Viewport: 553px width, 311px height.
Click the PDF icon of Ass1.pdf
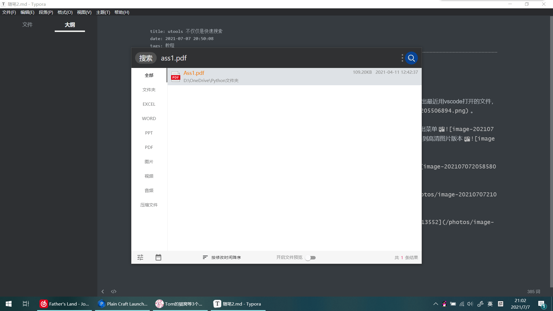175,77
